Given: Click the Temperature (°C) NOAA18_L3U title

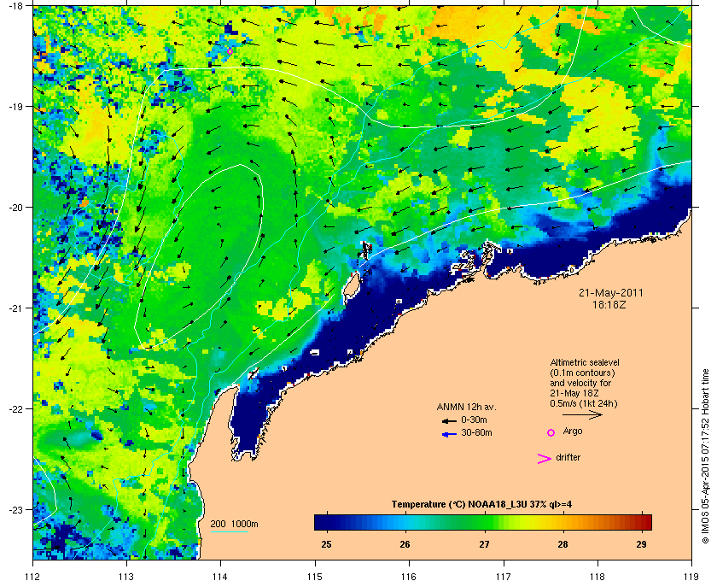Looking at the screenshot, I should tap(481, 505).
